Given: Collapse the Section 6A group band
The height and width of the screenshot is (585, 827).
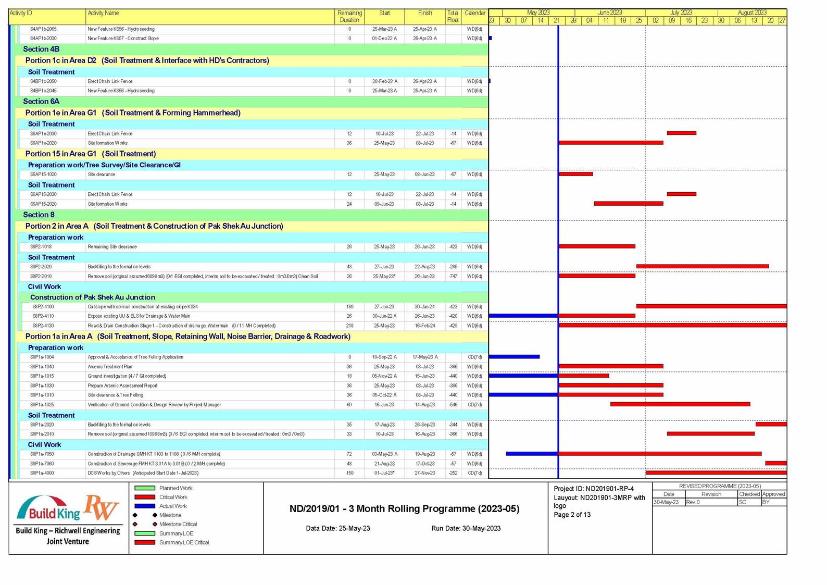Looking at the screenshot, I should coord(41,102).
